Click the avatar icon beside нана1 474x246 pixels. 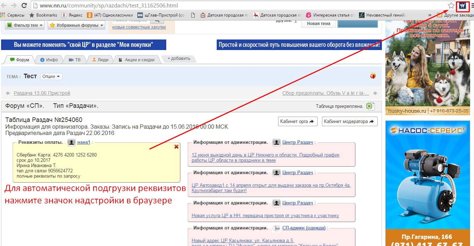pos(72,142)
